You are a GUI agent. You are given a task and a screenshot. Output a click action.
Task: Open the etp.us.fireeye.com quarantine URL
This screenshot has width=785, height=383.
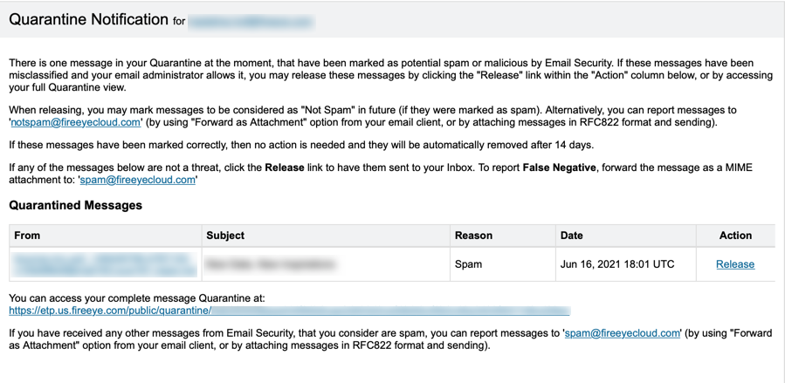point(289,311)
